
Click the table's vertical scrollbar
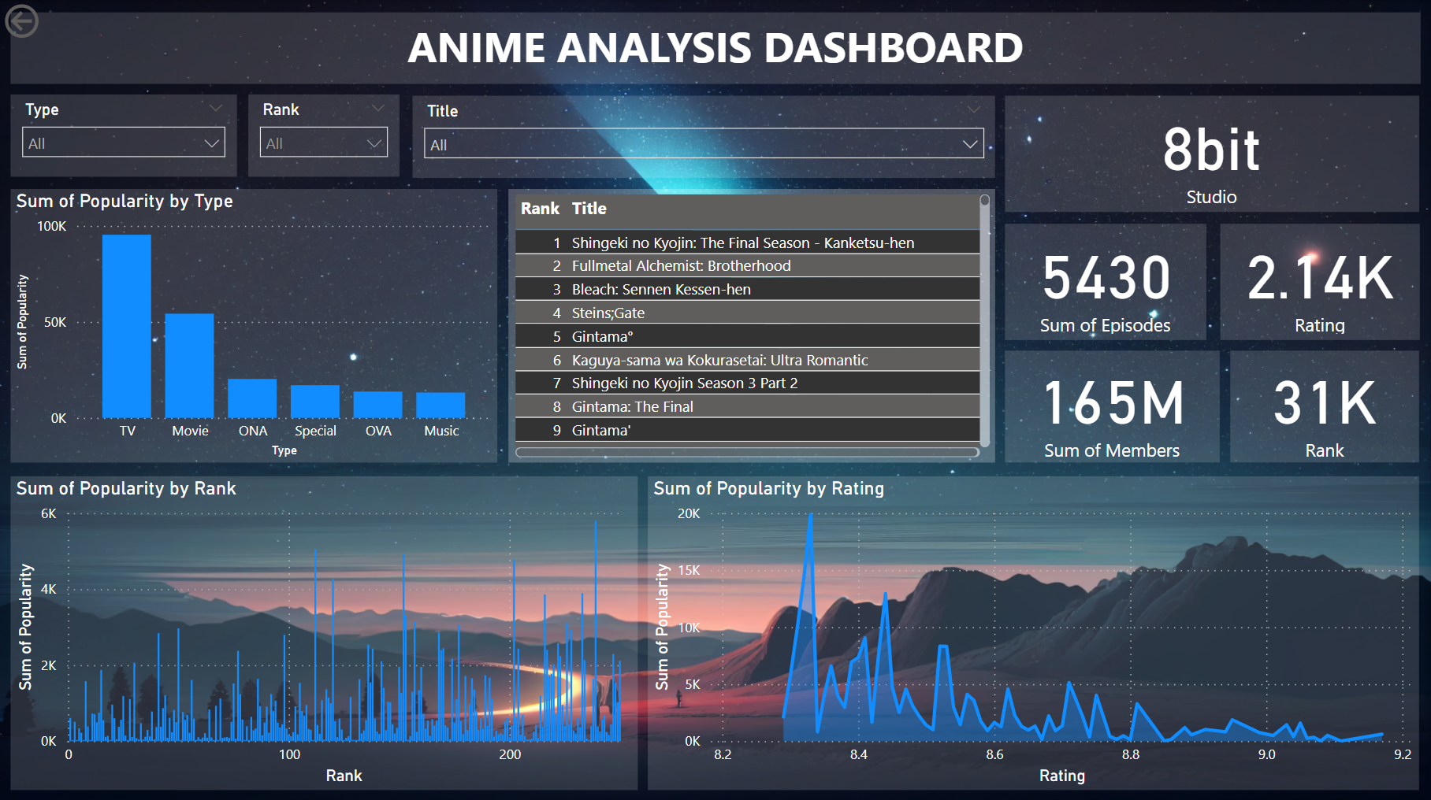click(x=984, y=323)
